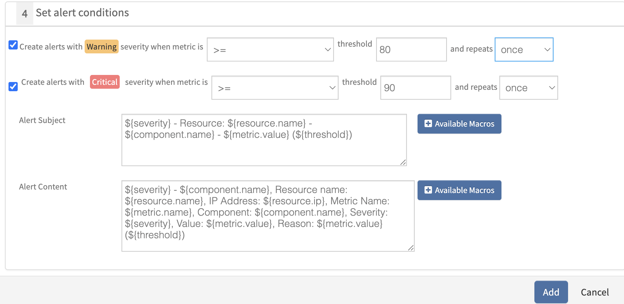The width and height of the screenshot is (624, 304).
Task: Click the plus icon on Alert Subject macros button
Action: [428, 124]
